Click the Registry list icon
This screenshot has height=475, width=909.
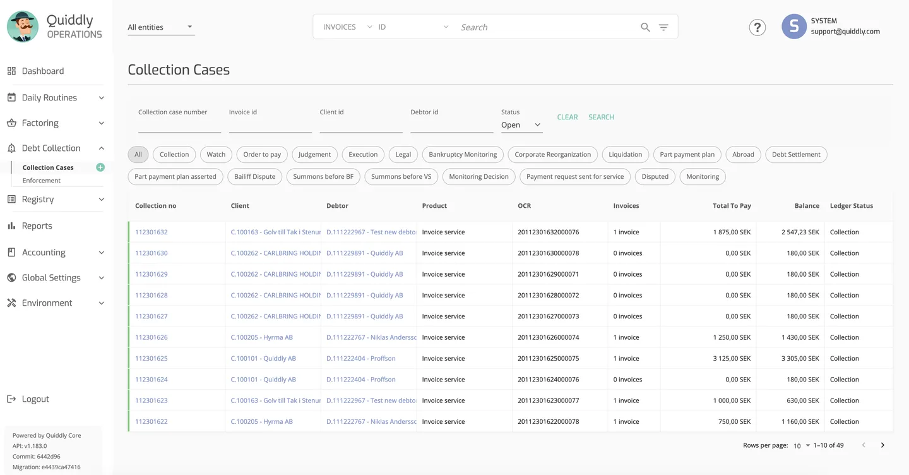pyautogui.click(x=11, y=199)
